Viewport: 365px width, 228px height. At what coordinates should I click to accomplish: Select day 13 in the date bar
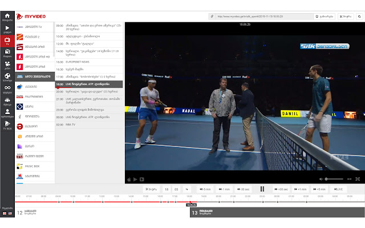pyautogui.click(x=277, y=213)
